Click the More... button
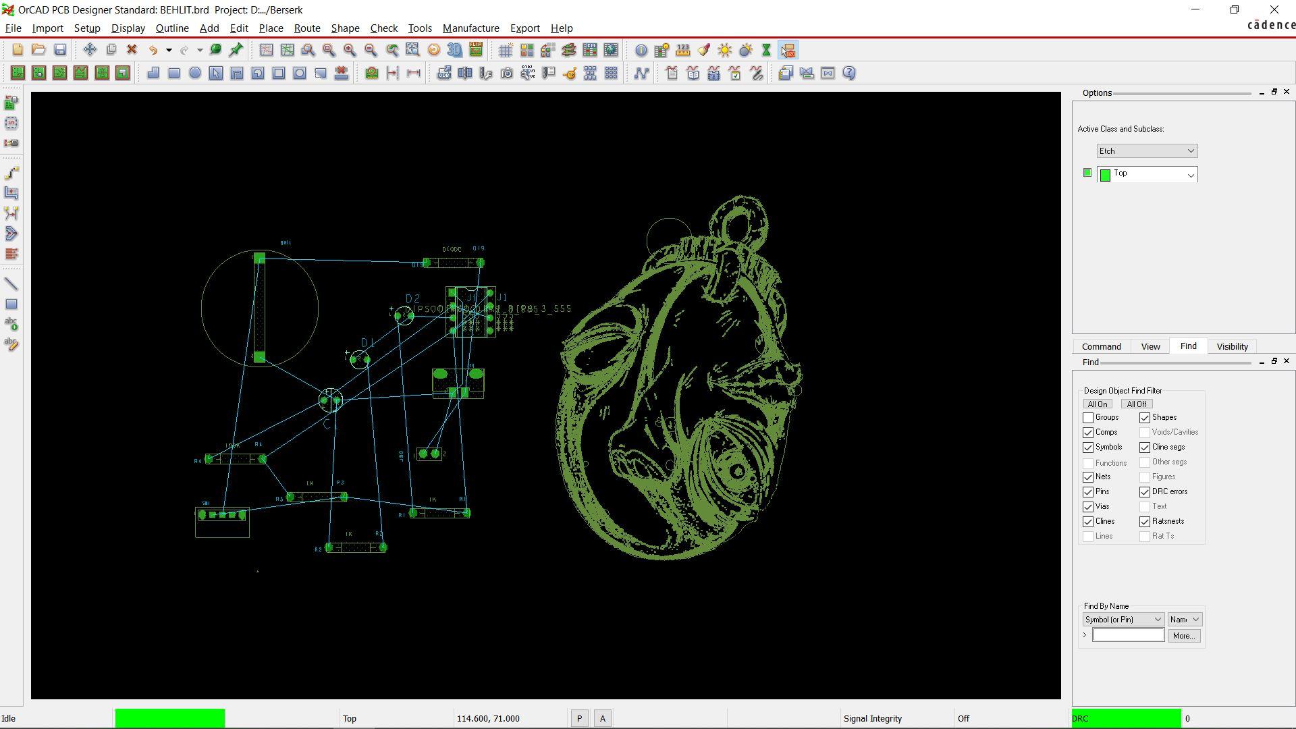 tap(1183, 636)
